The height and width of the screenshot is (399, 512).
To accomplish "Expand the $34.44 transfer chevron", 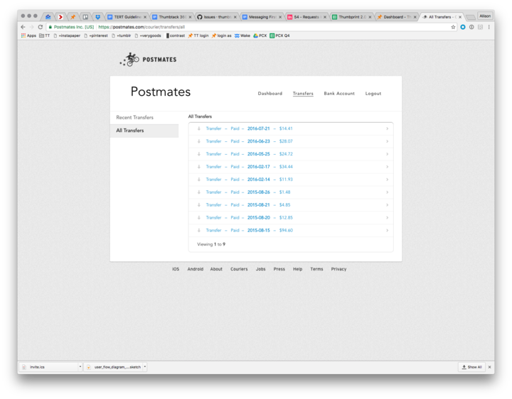I will (388, 167).
